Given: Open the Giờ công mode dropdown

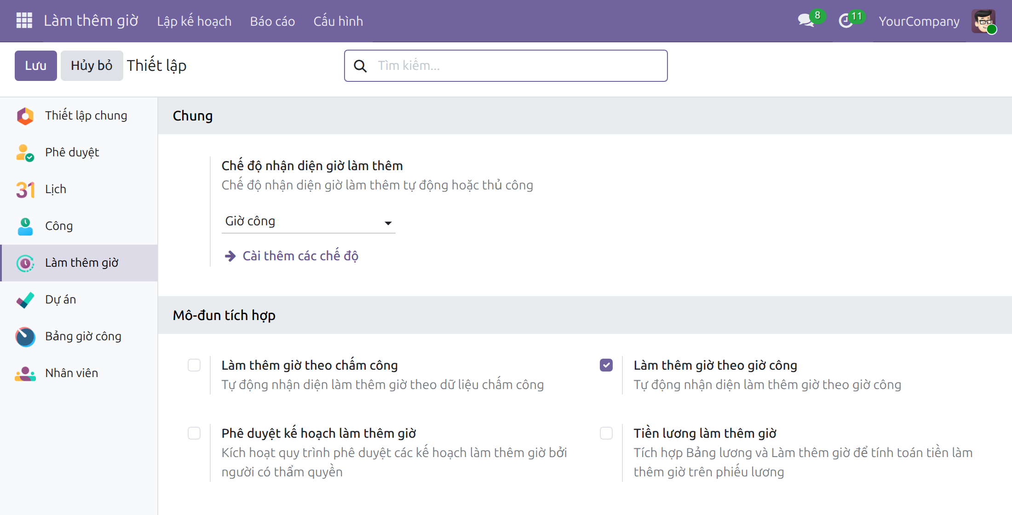Looking at the screenshot, I should 308,222.
